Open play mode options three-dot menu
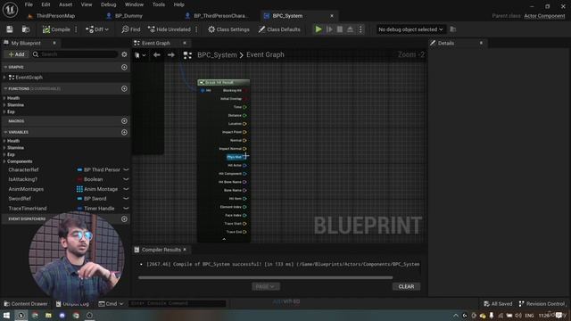 pyautogui.click(x=360, y=29)
